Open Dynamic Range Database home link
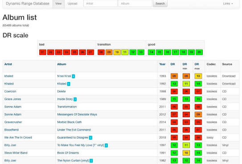The image size is (242, 164). click(x=28, y=4)
